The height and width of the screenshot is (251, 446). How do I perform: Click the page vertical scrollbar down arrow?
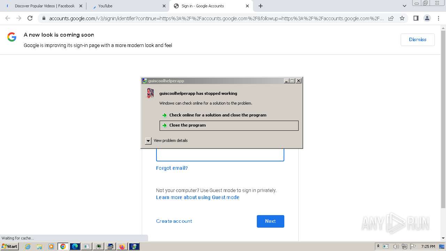443,238
